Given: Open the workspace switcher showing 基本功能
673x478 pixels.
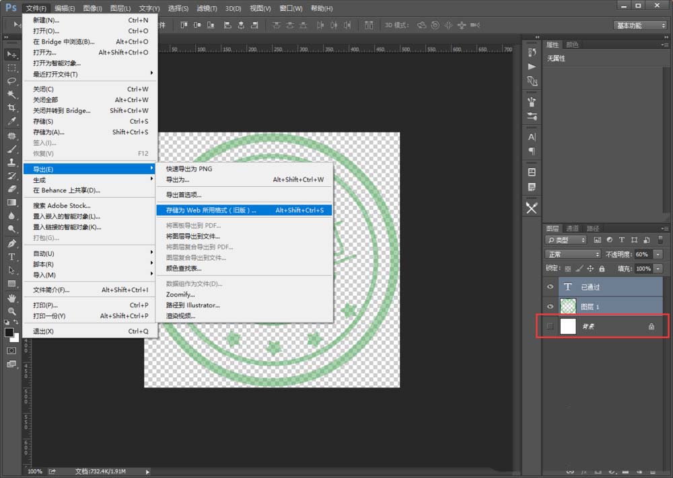Looking at the screenshot, I should pos(639,24).
